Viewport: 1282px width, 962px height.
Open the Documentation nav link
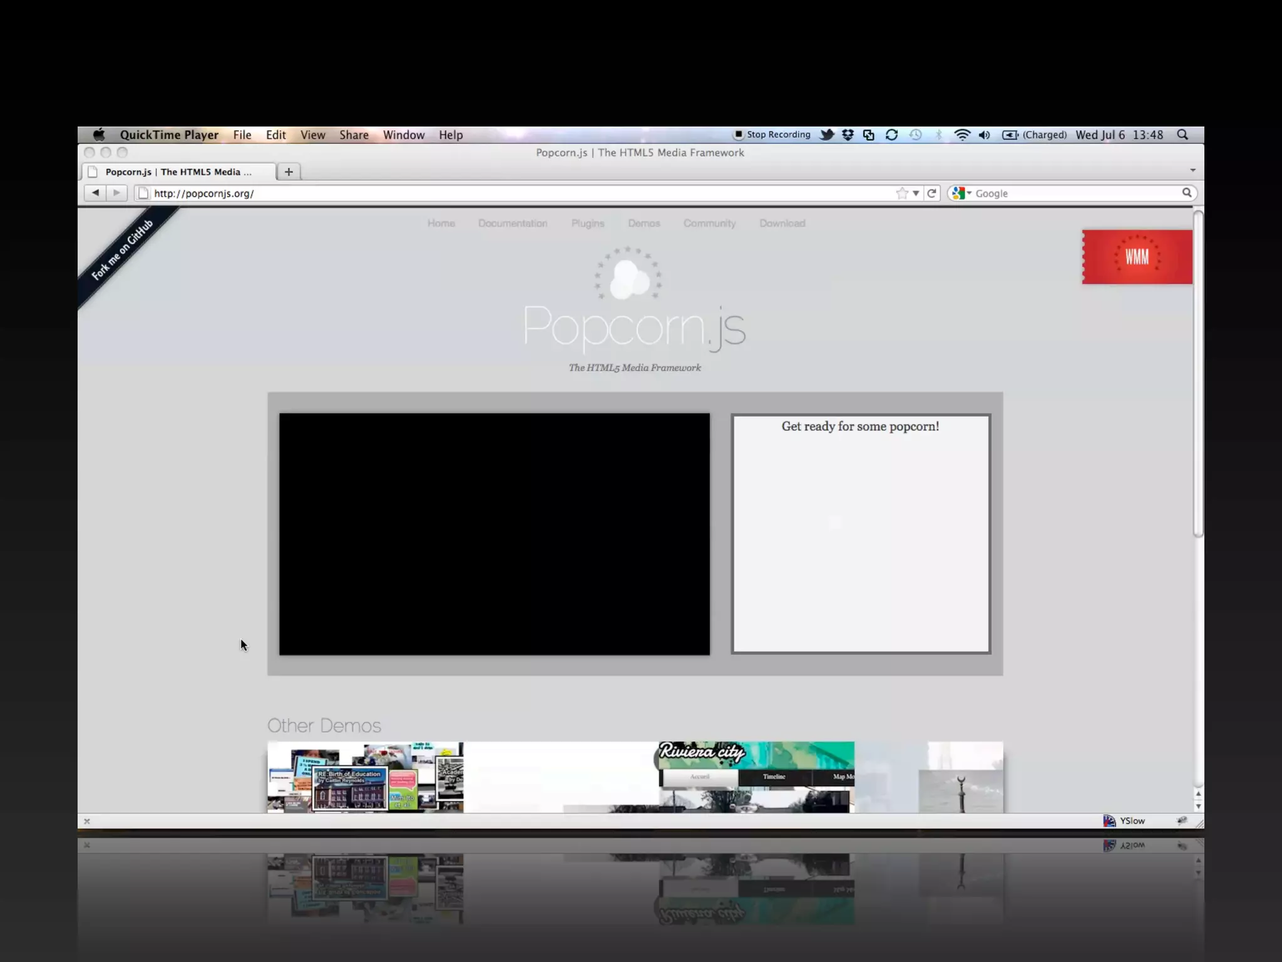(x=513, y=223)
